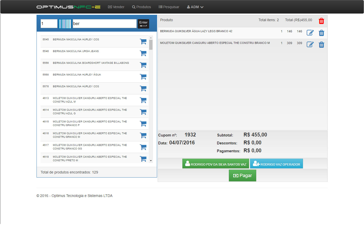Add item 4615 Moletom Branco P to cart
The image size is (364, 225).
coord(143,124)
